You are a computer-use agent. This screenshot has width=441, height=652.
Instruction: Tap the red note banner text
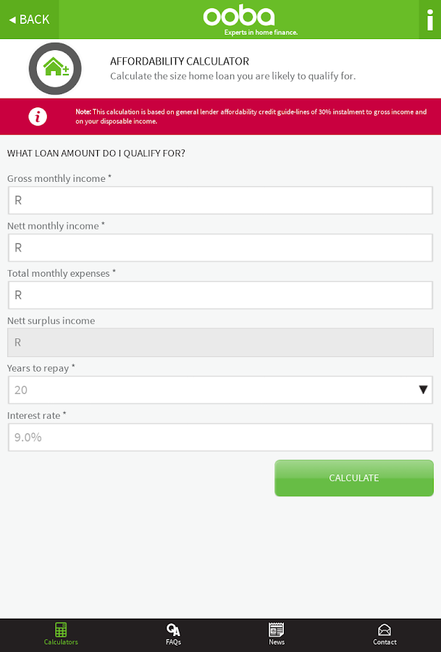(x=251, y=117)
